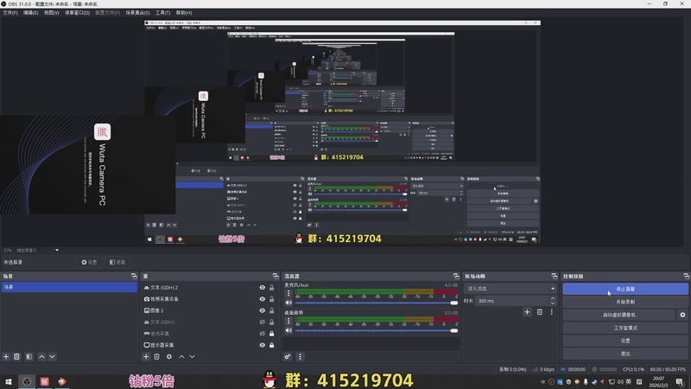The width and height of the screenshot is (691, 389).
Task: Click the 启动虚拟摄像机 button
Action: coord(619,315)
